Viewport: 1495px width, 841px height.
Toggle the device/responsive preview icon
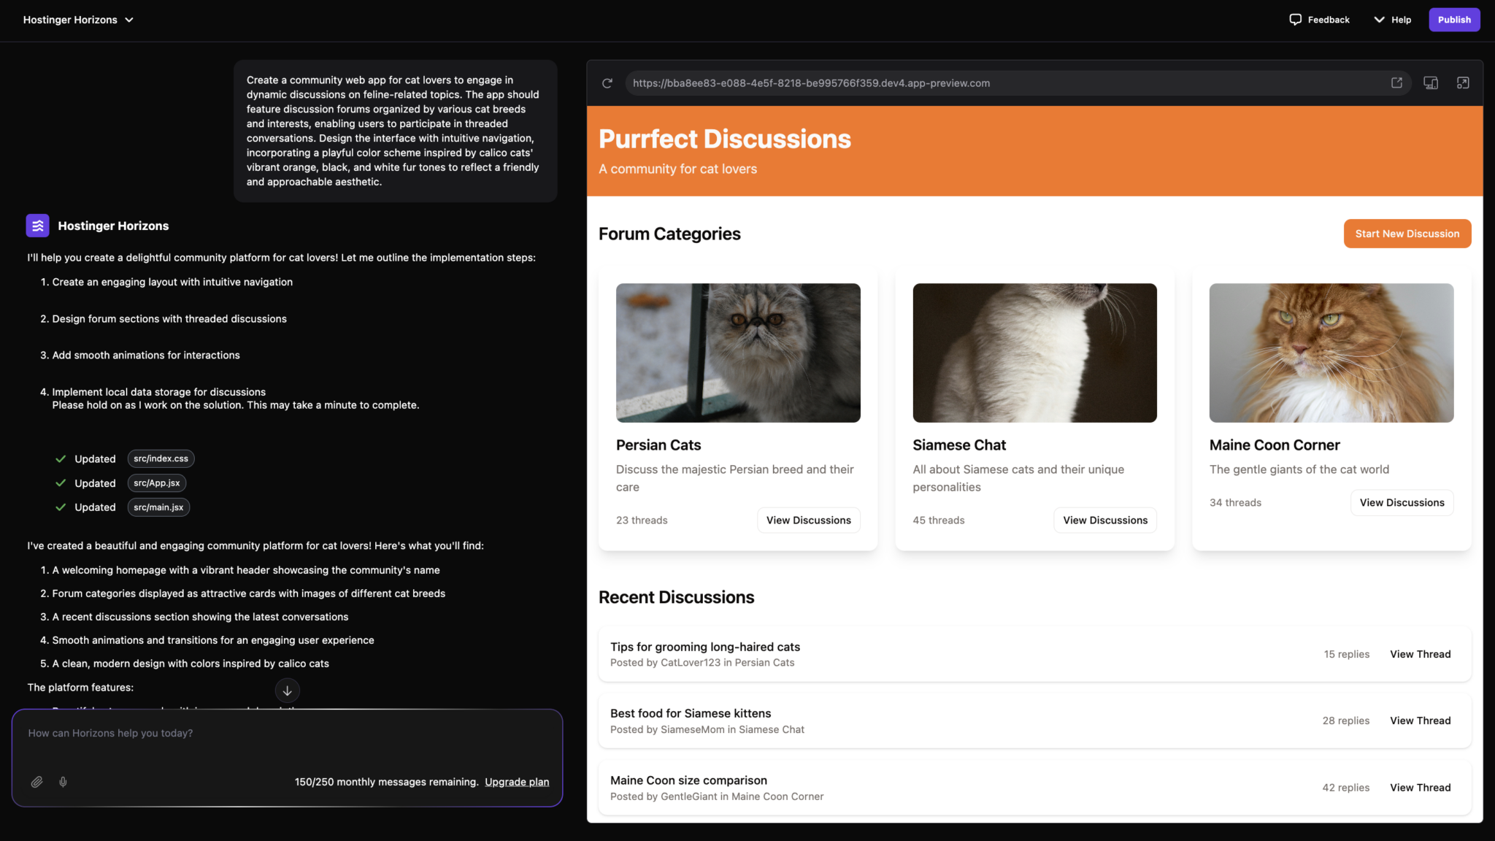click(1430, 82)
